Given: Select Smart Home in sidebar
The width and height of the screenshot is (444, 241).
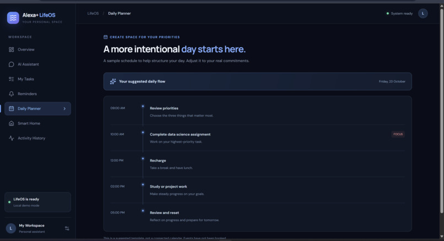Looking at the screenshot, I should [x=37, y=123].
